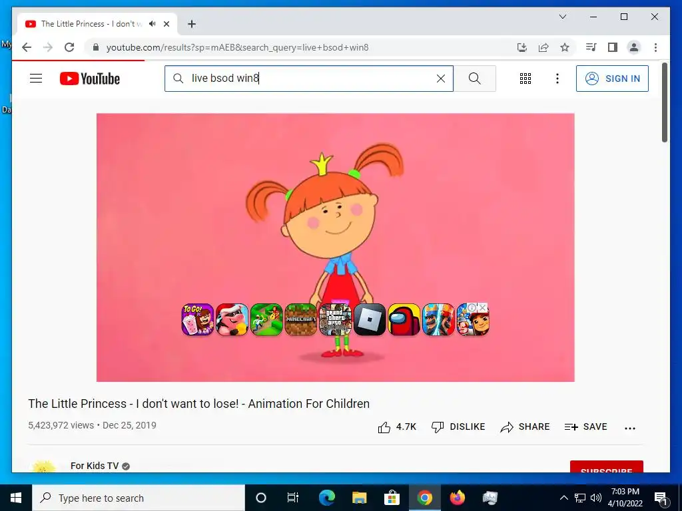Save the video to a playlist
This screenshot has width=682, height=511.
(x=585, y=427)
